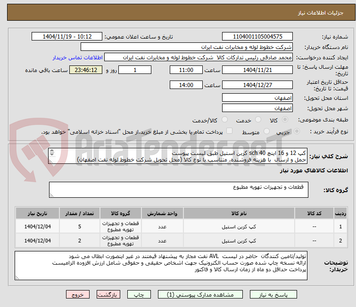Click the delivery city 'اصفهان' field
The image size is (356, 307).
pos(257,108)
